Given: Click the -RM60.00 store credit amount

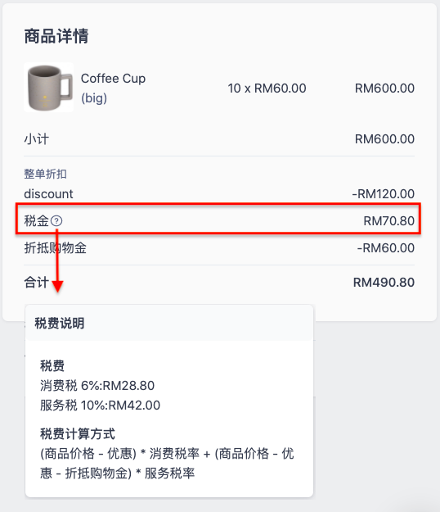Looking at the screenshot, I should [x=385, y=248].
